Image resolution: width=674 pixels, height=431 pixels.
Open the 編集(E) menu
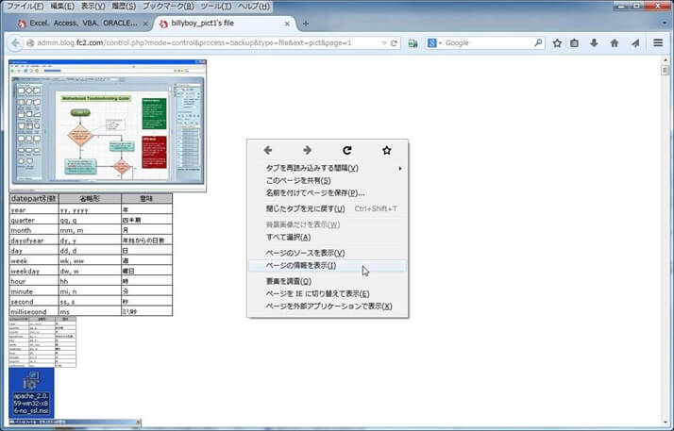(62, 7)
